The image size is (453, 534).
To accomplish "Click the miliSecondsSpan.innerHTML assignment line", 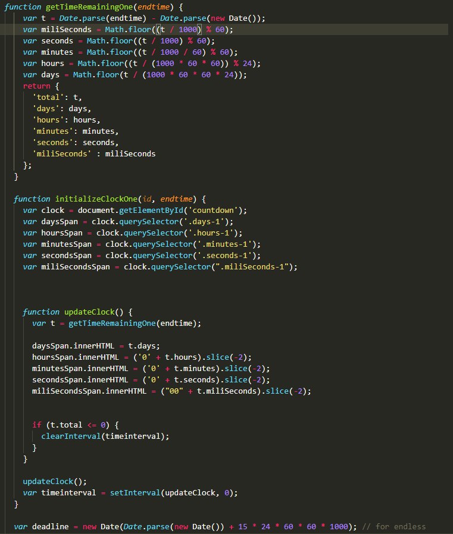I will pos(171,391).
